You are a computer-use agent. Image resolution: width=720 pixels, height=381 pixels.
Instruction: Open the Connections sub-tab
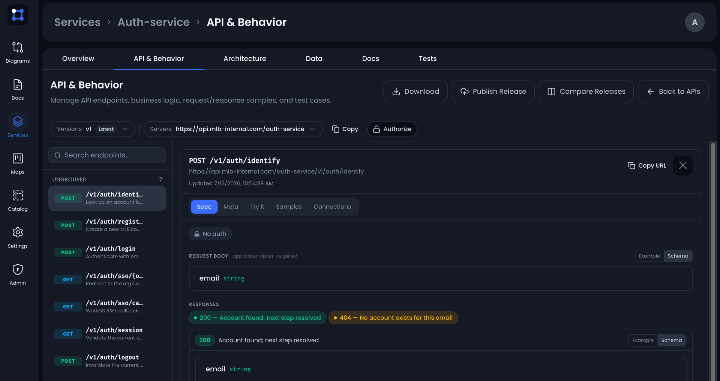(332, 207)
